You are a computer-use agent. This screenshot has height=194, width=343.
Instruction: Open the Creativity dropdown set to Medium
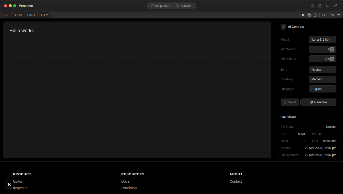pyautogui.click(x=323, y=79)
